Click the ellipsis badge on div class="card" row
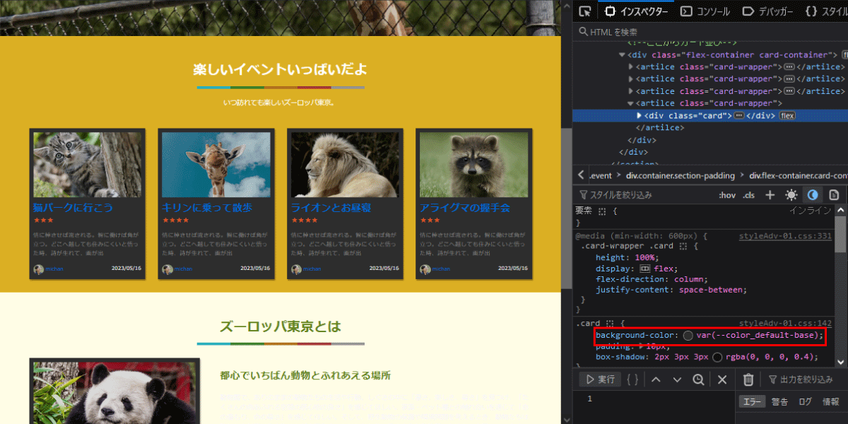The image size is (848, 424). click(x=738, y=115)
